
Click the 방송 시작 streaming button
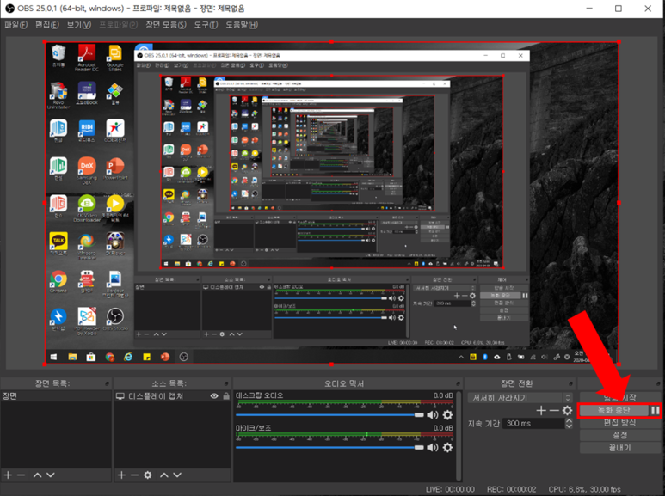pyautogui.click(x=619, y=397)
